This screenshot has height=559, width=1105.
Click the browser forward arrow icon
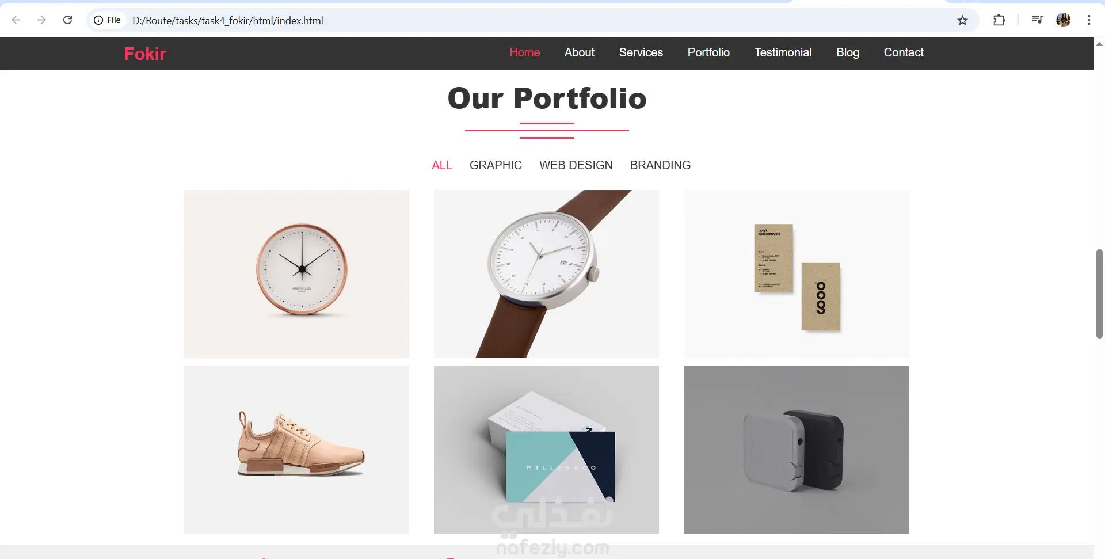(41, 20)
